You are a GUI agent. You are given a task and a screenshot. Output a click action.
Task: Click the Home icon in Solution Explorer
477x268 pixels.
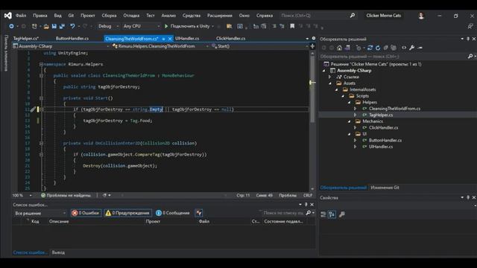click(x=339, y=48)
